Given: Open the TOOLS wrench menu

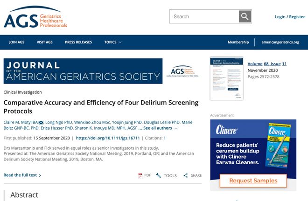Looking at the screenshot, I should point(166,175).
